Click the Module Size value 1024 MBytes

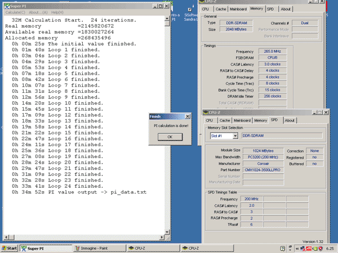263,151
